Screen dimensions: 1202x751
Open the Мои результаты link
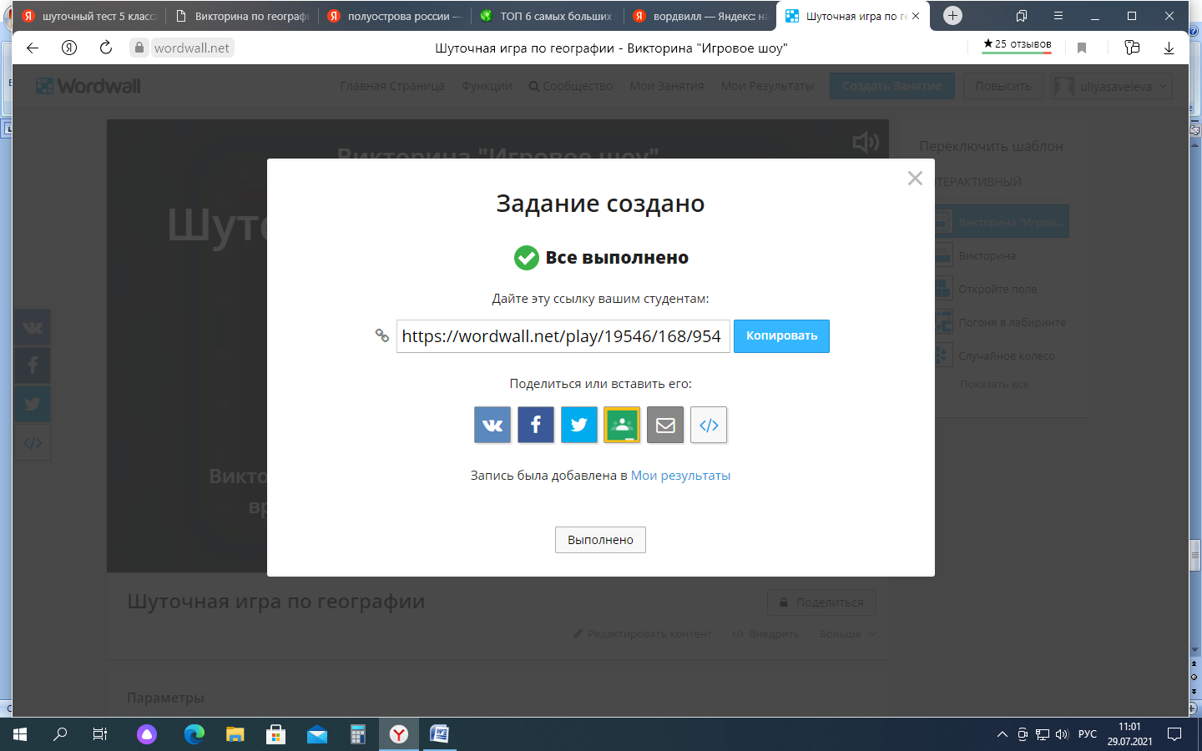tap(680, 476)
